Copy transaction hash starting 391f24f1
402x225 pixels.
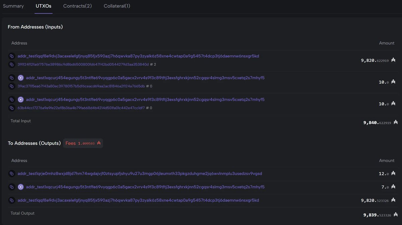coord(11,65)
